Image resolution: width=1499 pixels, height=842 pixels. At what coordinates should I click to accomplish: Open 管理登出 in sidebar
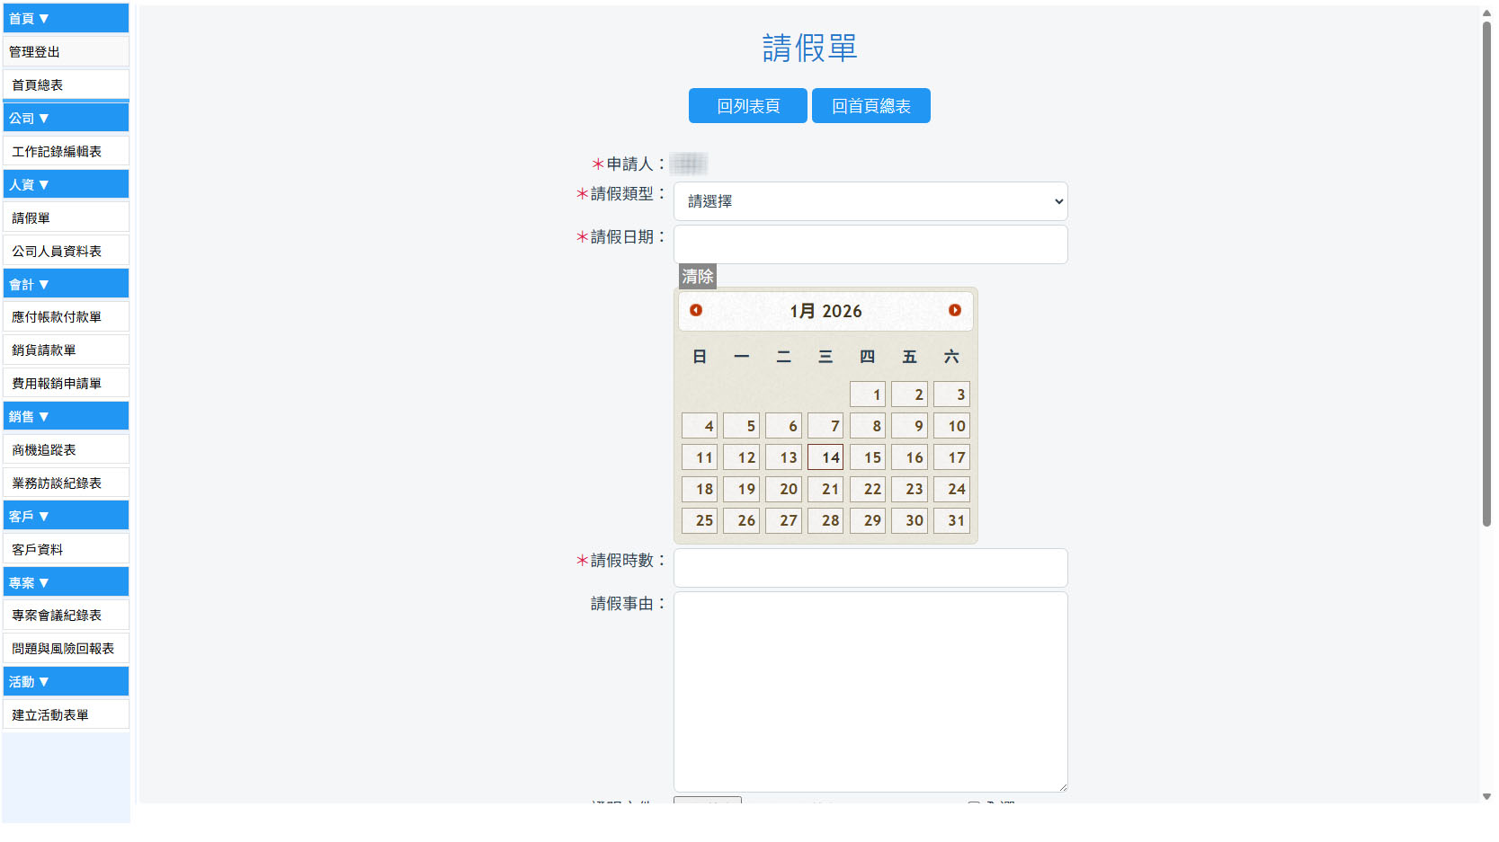click(x=66, y=51)
